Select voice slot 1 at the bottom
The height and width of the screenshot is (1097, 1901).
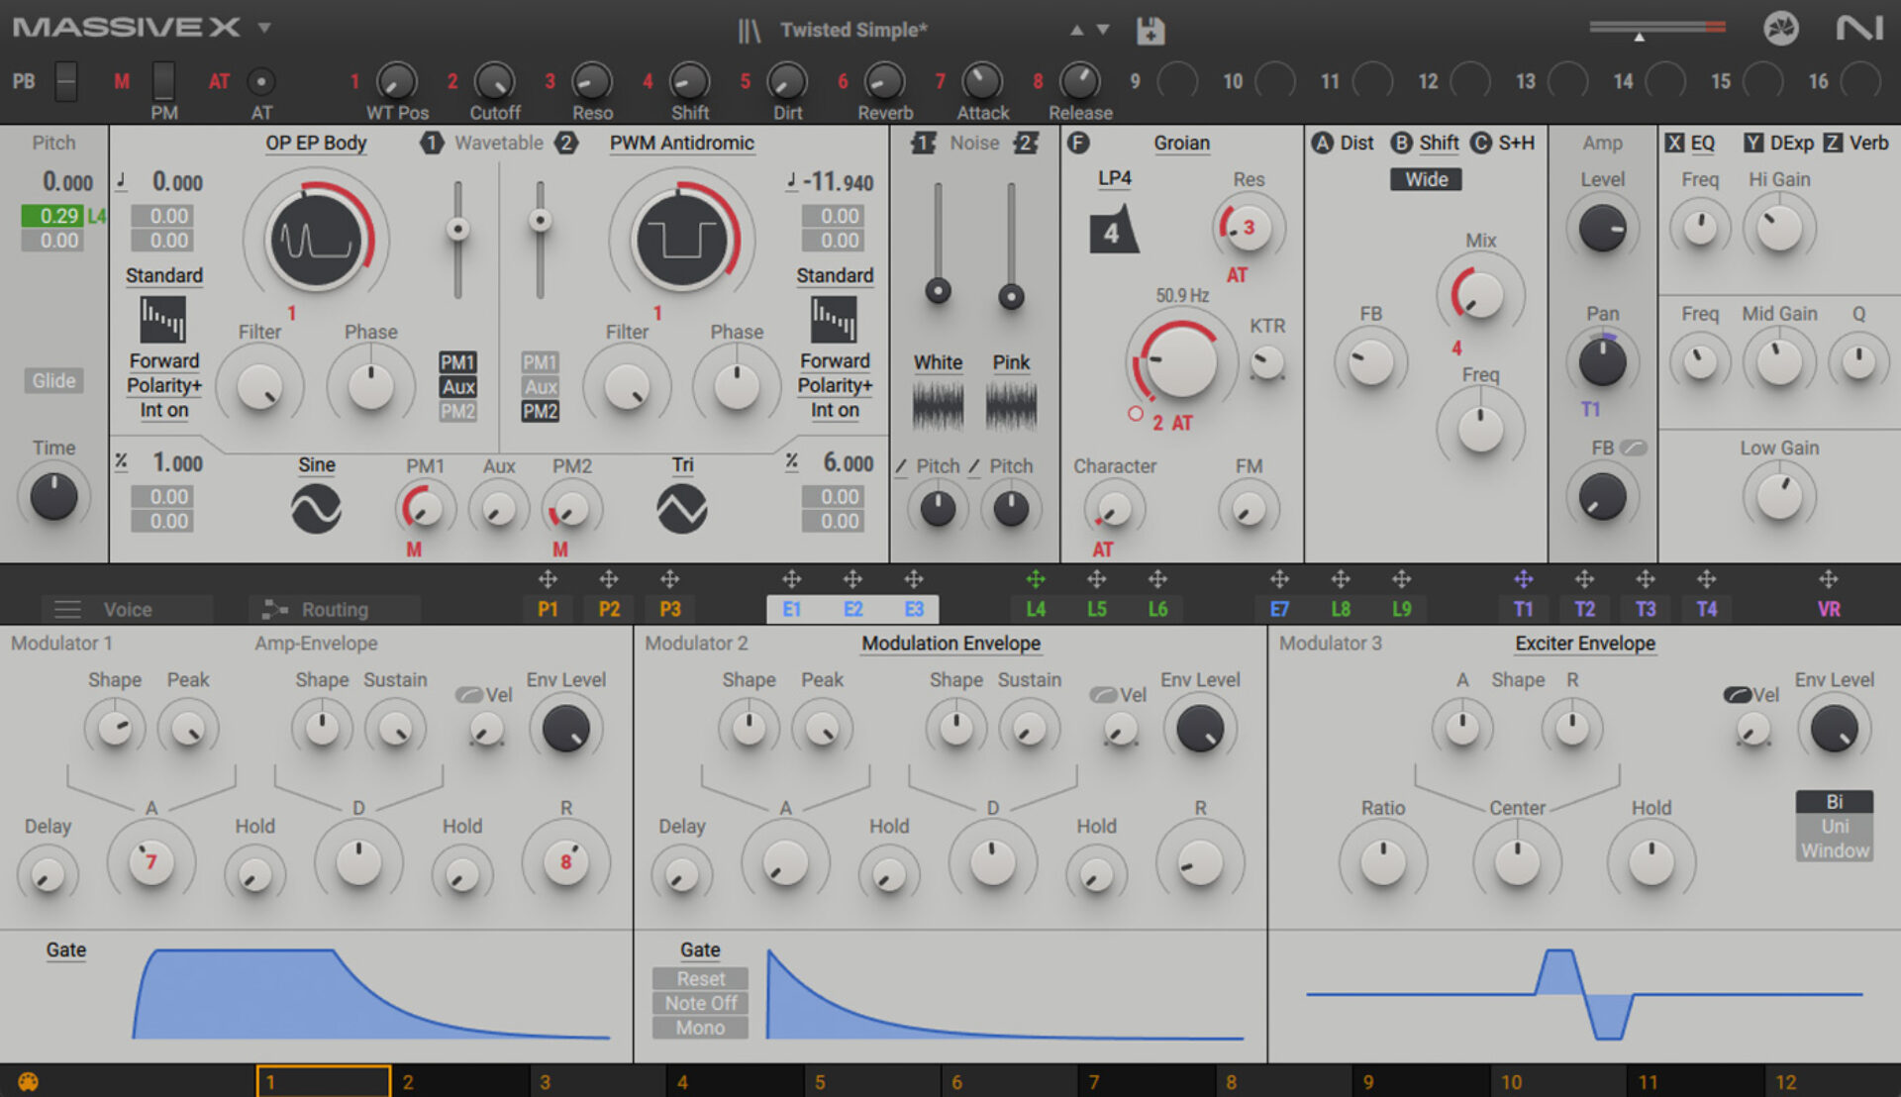pos(323,1081)
